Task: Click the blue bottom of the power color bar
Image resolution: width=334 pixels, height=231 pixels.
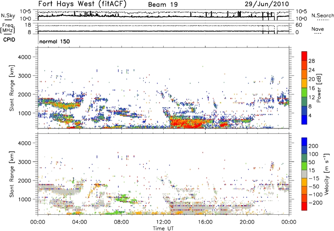Action: [x=304, y=120]
